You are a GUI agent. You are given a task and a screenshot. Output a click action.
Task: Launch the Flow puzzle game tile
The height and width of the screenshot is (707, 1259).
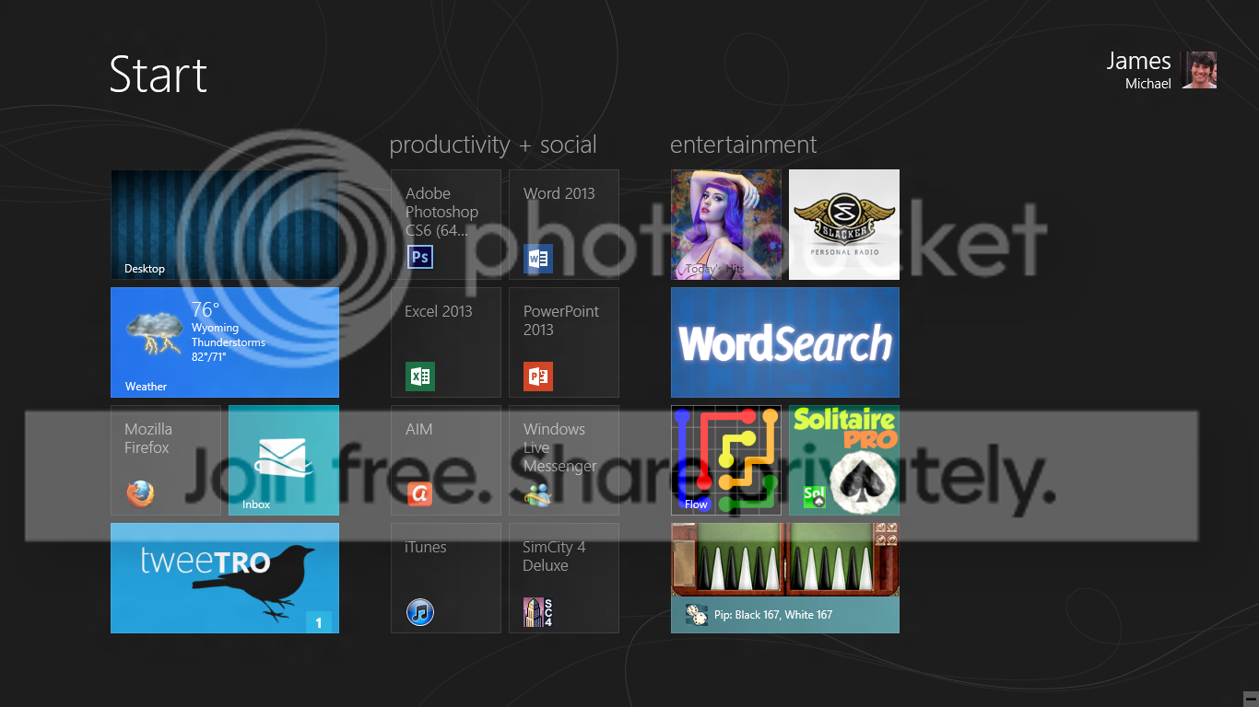(726, 460)
